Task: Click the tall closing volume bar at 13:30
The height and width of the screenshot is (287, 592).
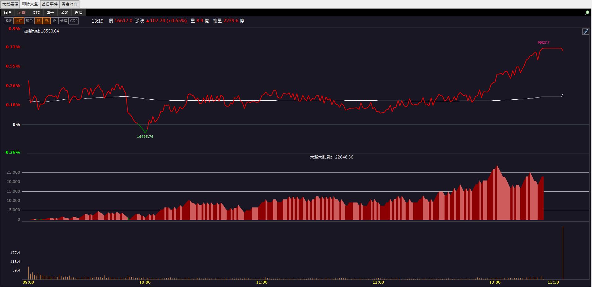Action: (x=563, y=253)
